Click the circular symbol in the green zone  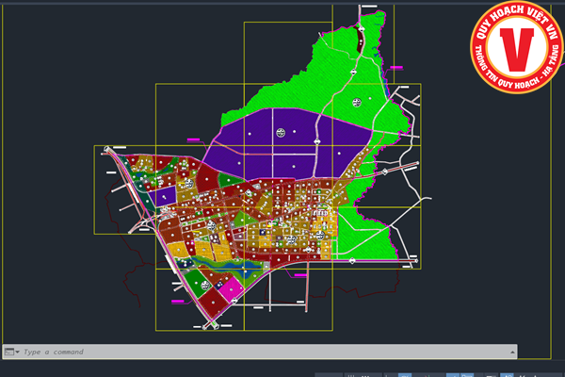[x=357, y=102]
